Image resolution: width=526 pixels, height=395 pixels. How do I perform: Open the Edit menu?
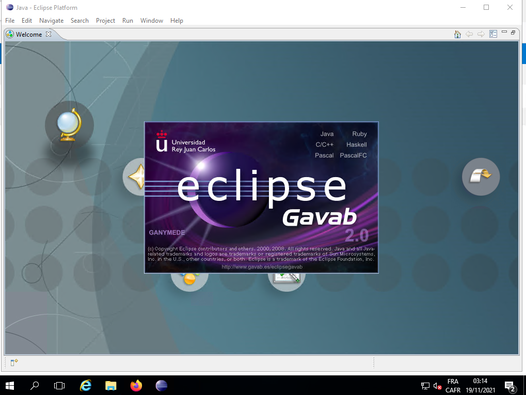tap(27, 21)
